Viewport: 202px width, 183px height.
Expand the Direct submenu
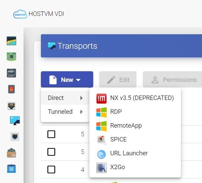65,98
